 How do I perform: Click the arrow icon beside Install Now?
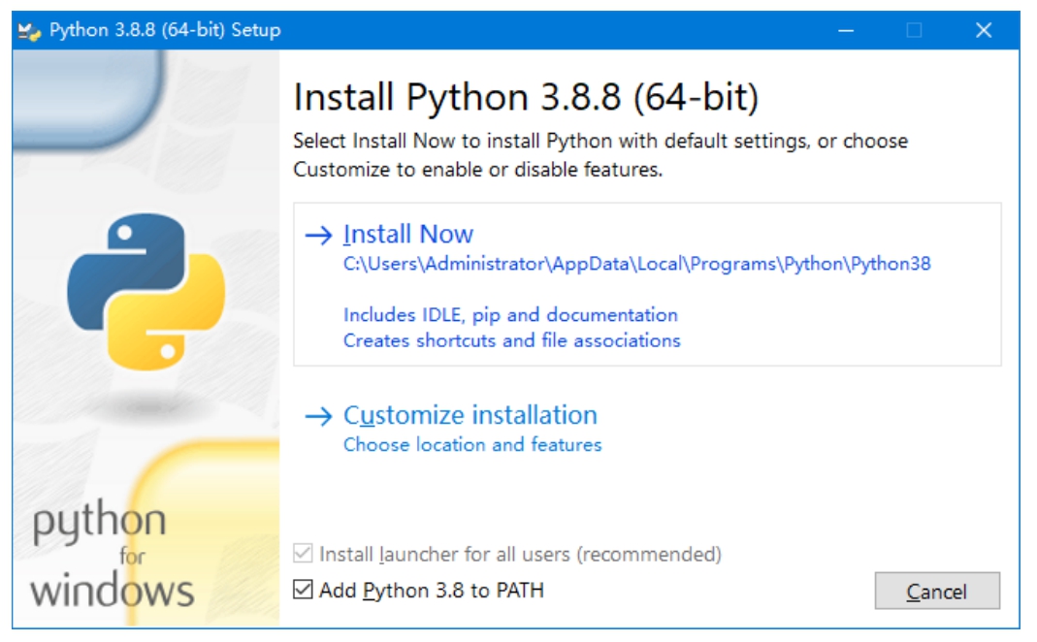click(318, 235)
